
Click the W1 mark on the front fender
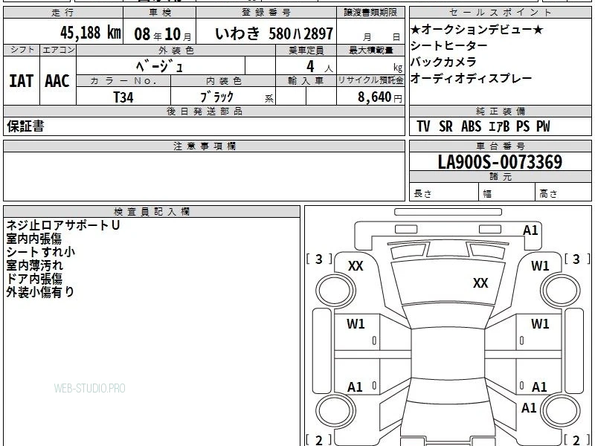[540, 266]
